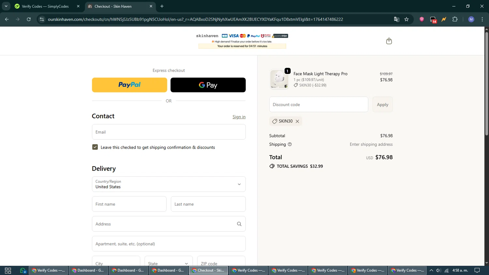The height and width of the screenshot is (275, 489).
Task: Click the 'TOTAL SAVINGS $32.99' text
Action: (300, 166)
